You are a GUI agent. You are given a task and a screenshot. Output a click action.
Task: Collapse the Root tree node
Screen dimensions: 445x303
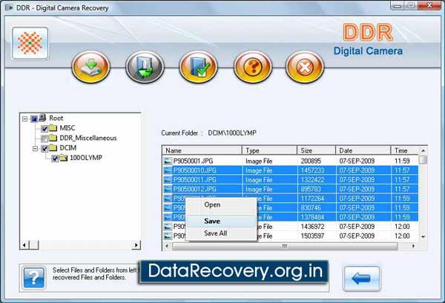(x=25, y=119)
